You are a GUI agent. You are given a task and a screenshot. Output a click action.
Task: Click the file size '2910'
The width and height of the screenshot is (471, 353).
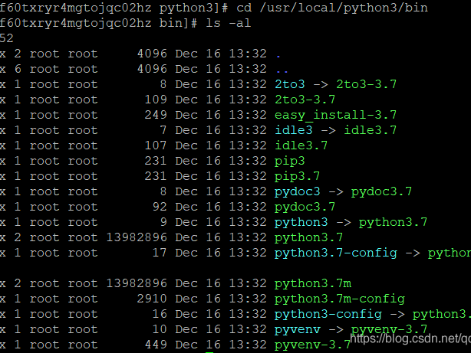tap(152, 299)
